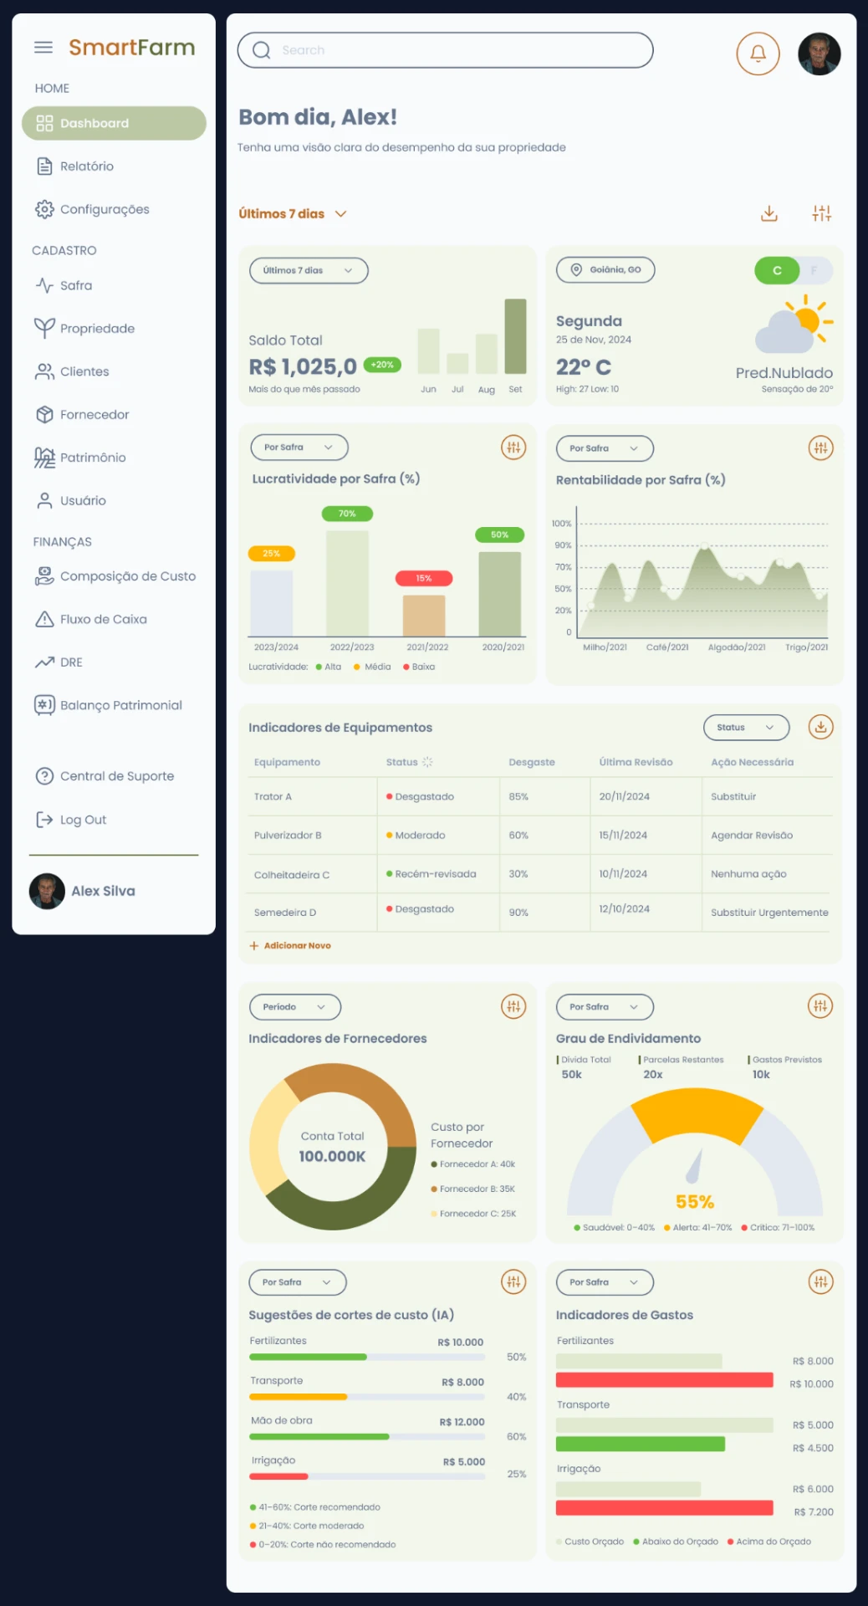
Task: Click the Fertilizantes cost-cut progress bar
Action: [367, 1357]
